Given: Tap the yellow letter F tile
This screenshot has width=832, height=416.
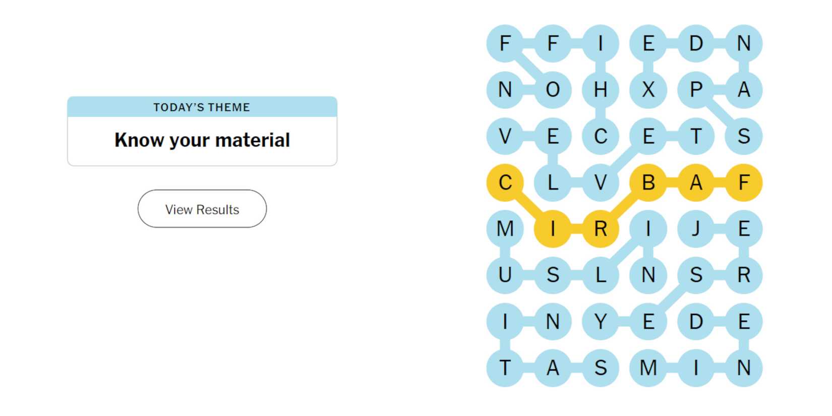Looking at the screenshot, I should click(x=744, y=183).
